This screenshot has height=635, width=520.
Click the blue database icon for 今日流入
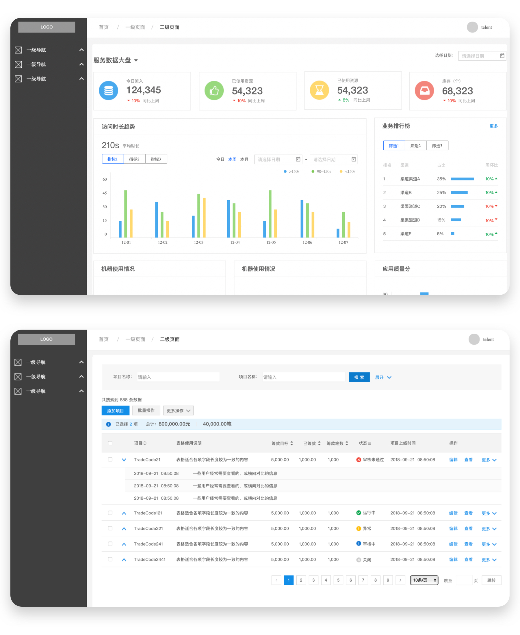pos(108,90)
